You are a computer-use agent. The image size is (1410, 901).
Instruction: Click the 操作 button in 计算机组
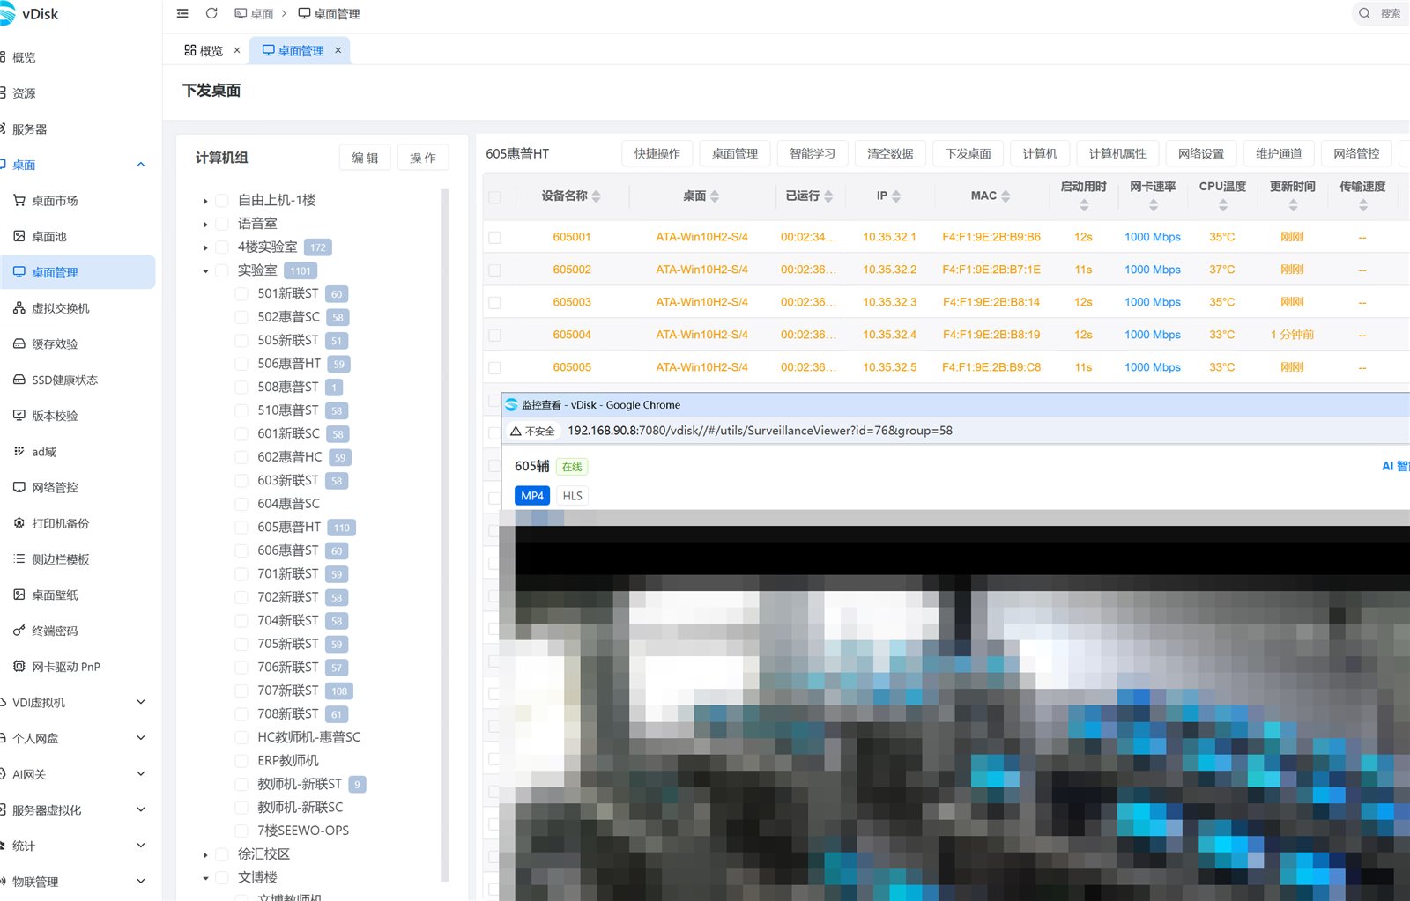pyautogui.click(x=423, y=158)
